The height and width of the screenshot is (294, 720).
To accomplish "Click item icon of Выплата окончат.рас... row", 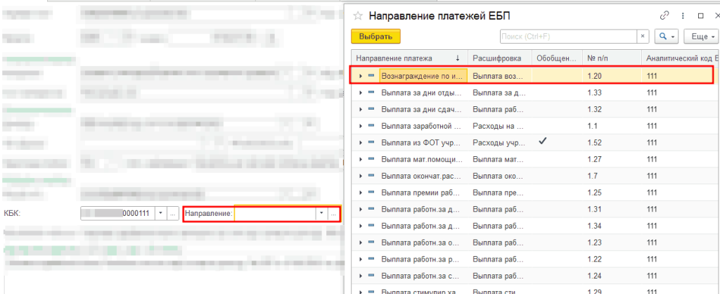I will tap(371, 175).
